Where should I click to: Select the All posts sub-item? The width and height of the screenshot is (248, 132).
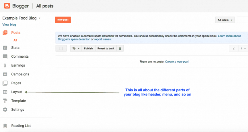coord(15,40)
